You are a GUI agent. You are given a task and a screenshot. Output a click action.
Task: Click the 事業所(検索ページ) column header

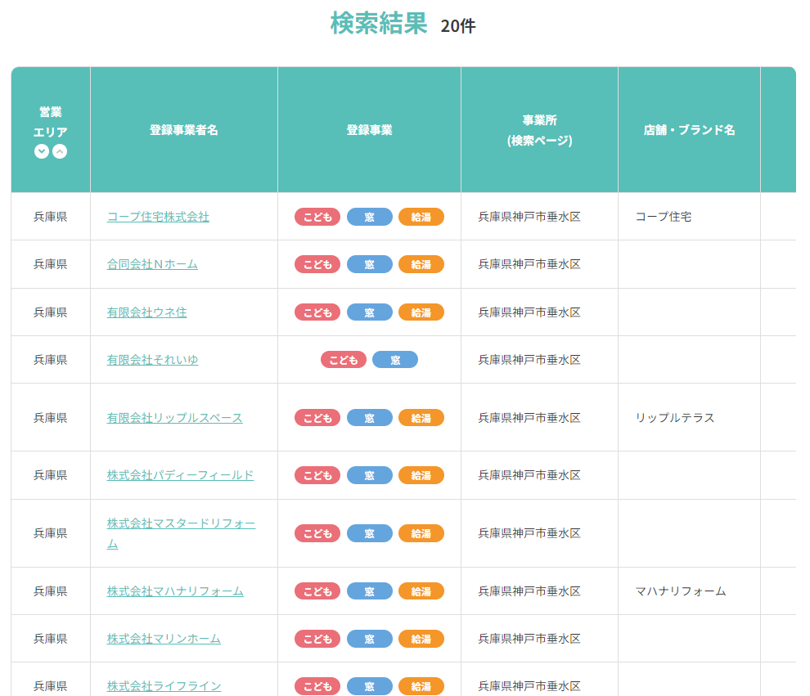[539, 130]
